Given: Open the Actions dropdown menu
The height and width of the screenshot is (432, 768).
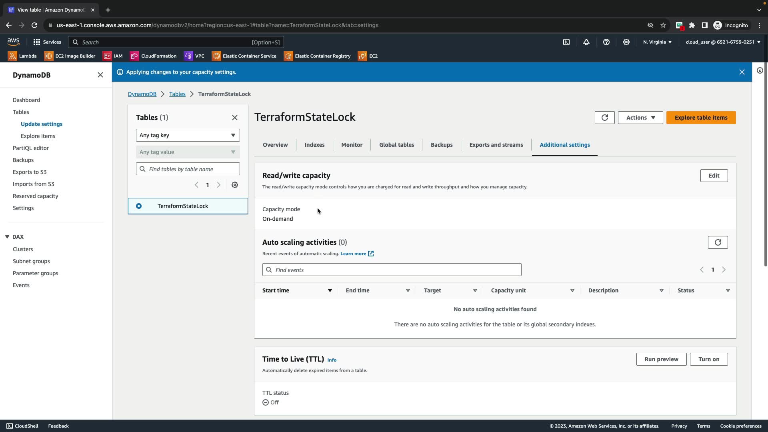Looking at the screenshot, I should click(x=640, y=118).
